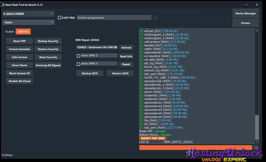Click the 'oplusdycnvbk [RAW]' log row
Viewport: 266px width, 162px height.
(163, 81)
